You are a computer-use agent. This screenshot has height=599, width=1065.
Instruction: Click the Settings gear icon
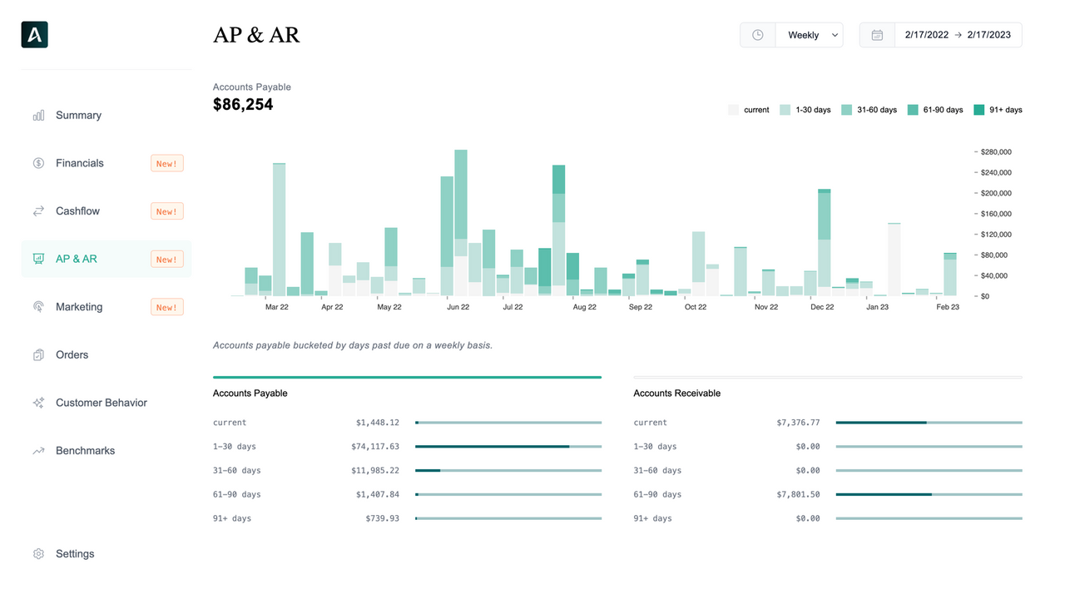pyautogui.click(x=38, y=554)
